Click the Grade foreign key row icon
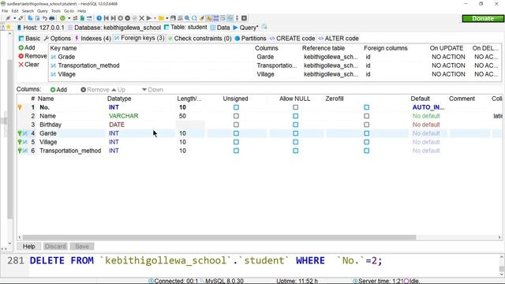The width and height of the screenshot is (505, 284). coord(54,57)
